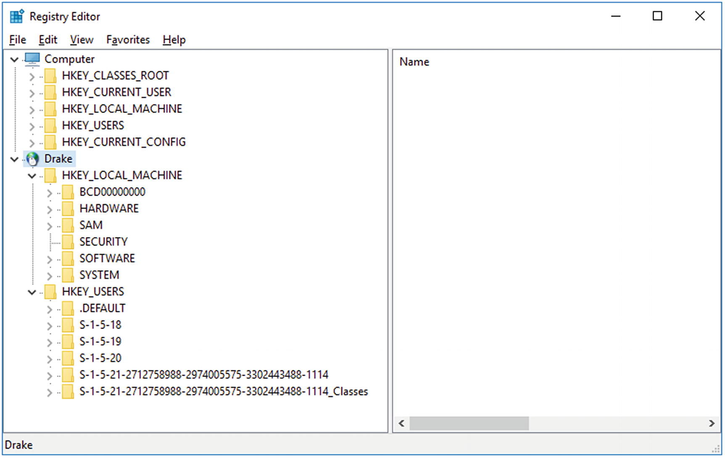
Task: Open the File menu
Action: point(18,39)
